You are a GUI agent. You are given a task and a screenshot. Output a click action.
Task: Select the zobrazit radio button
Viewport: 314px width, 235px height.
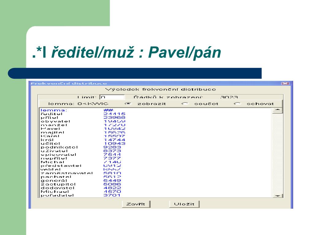point(128,103)
